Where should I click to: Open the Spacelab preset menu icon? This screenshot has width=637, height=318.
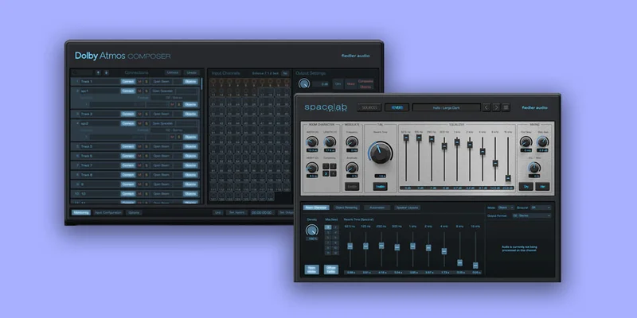click(506, 107)
